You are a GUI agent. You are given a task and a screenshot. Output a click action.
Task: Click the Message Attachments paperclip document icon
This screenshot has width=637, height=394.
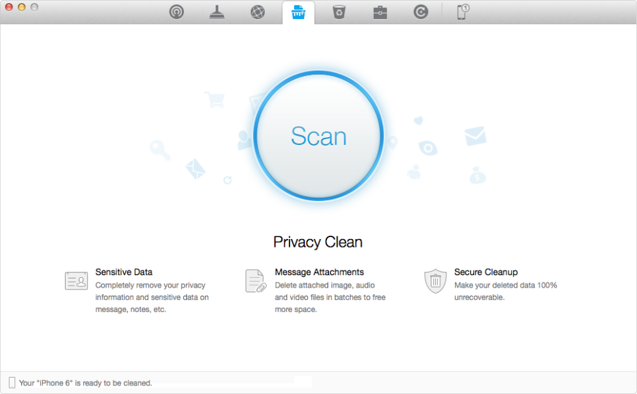click(255, 280)
